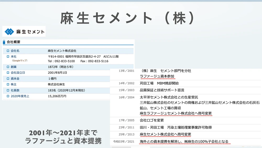
Task: Click the square bullet beside 会社名
Action: pyautogui.click(x=8, y=51)
